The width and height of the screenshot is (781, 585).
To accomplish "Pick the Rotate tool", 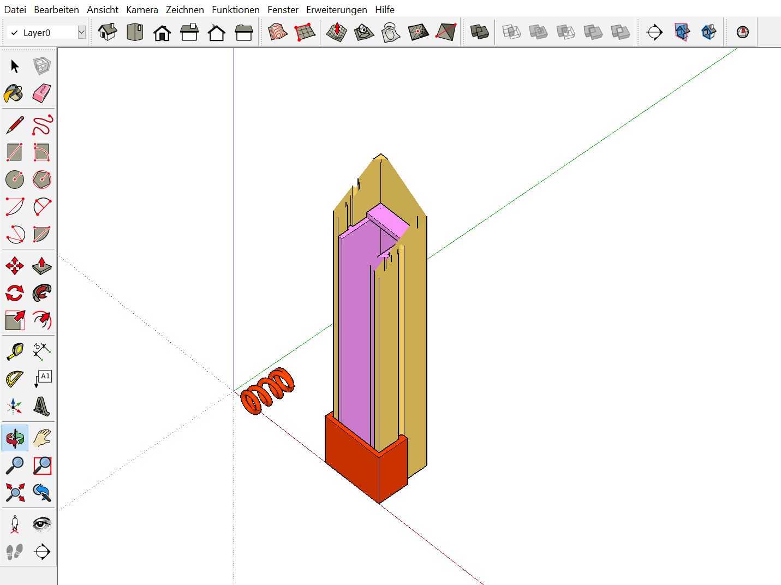I will pyautogui.click(x=15, y=293).
